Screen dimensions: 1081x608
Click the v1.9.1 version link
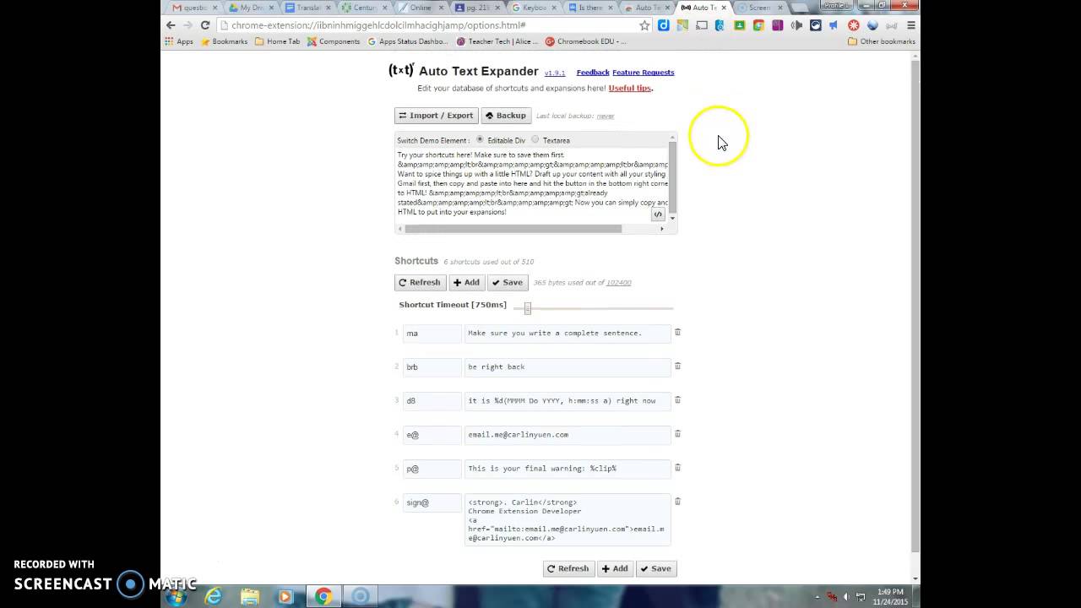coord(555,73)
